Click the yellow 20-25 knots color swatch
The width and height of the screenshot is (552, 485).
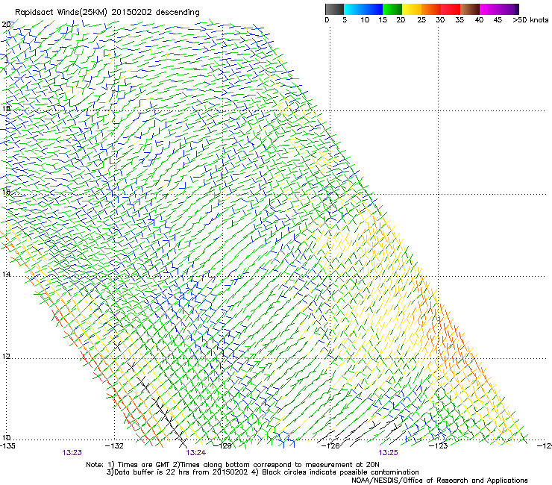tap(412, 9)
